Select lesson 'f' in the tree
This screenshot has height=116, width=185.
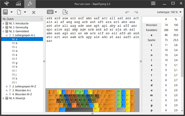tap(16, 59)
